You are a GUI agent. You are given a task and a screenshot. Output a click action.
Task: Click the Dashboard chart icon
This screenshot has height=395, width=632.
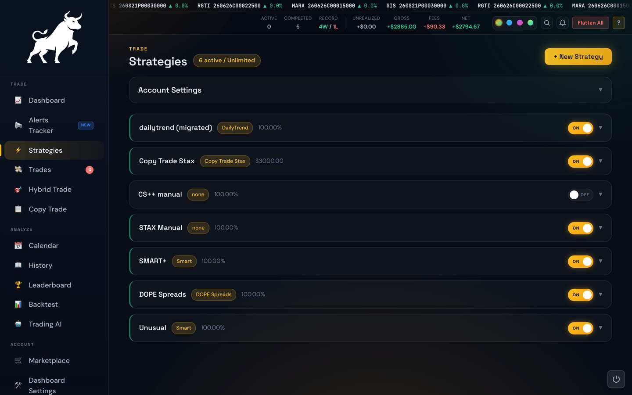point(18,100)
